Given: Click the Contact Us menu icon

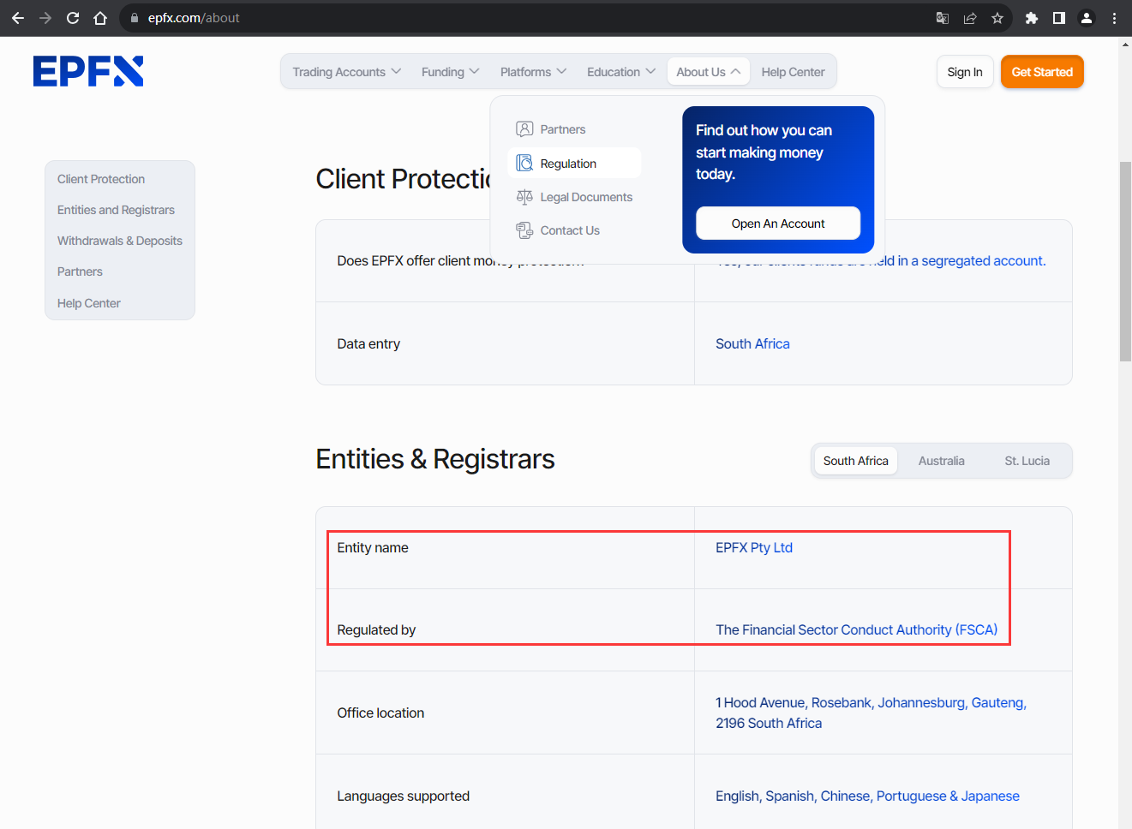Looking at the screenshot, I should [524, 230].
